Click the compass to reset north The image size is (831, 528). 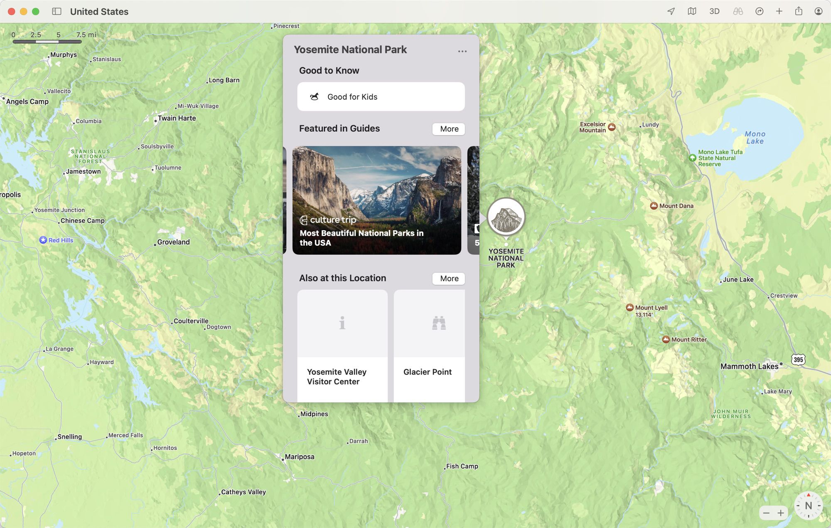point(808,506)
